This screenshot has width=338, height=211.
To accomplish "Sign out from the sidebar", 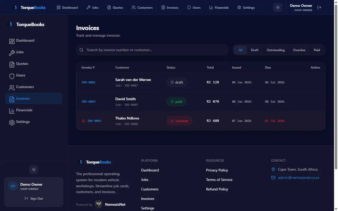I will click(x=34, y=199).
